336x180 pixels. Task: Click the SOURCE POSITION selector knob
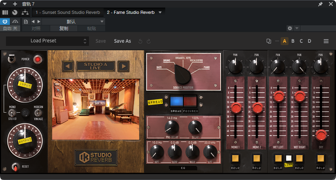click(182, 75)
